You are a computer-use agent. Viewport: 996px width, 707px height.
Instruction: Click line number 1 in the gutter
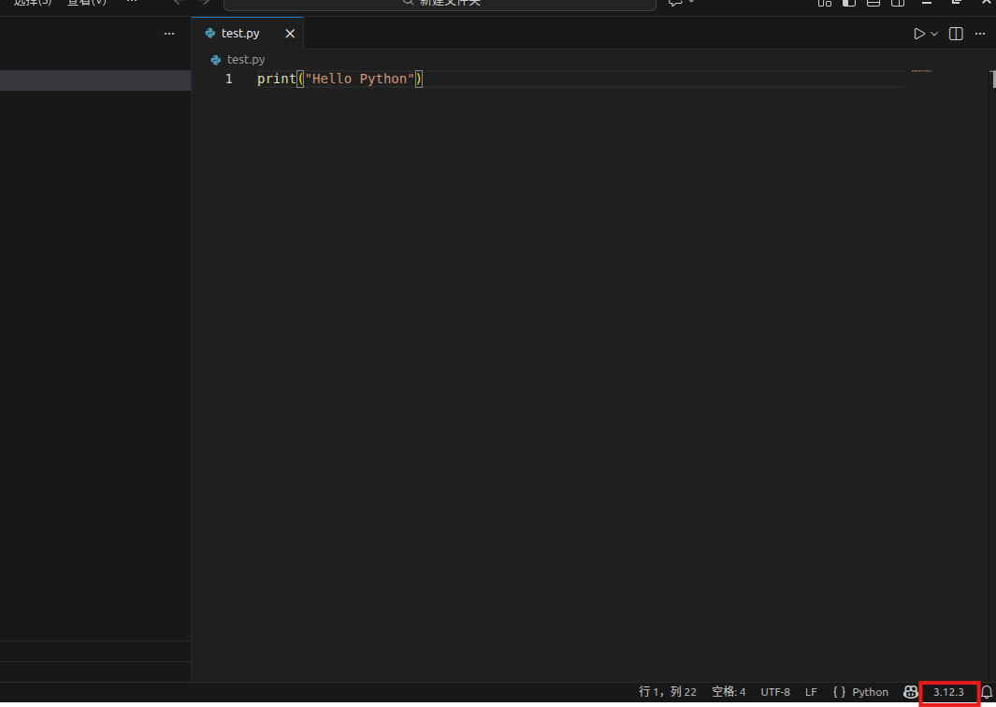tap(228, 79)
